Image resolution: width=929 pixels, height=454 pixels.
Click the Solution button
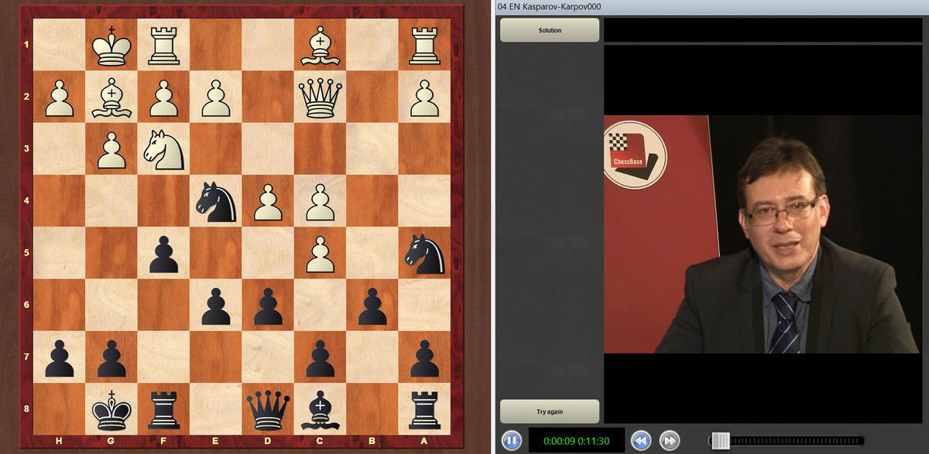550,30
